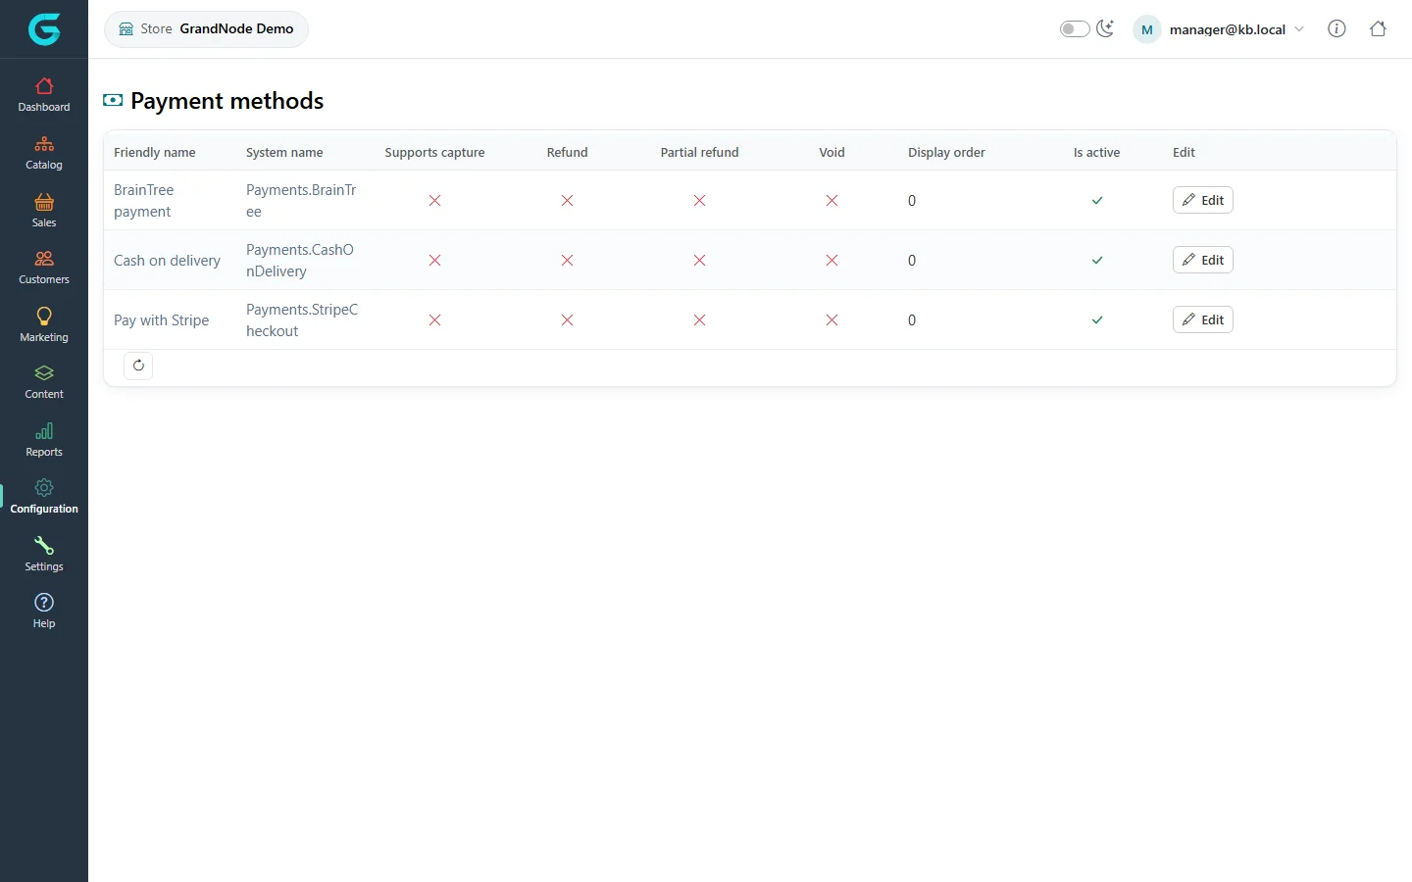Open the Customers menu

click(x=44, y=268)
